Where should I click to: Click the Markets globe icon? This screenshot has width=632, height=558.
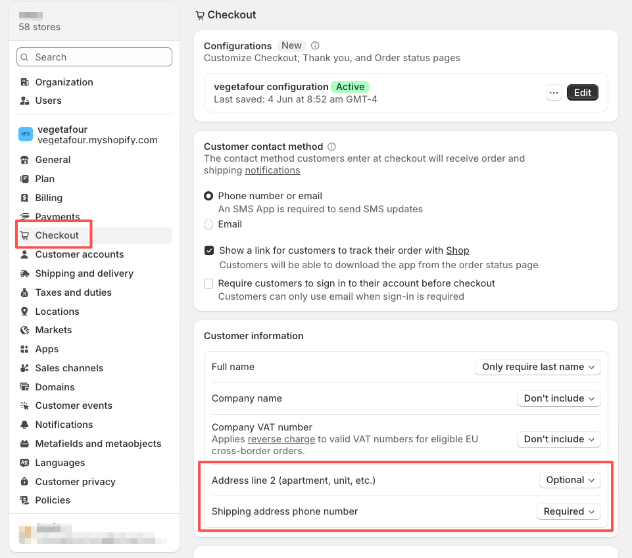click(x=24, y=330)
